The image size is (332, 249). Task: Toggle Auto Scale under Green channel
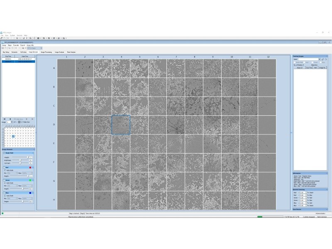[x=5, y=183]
